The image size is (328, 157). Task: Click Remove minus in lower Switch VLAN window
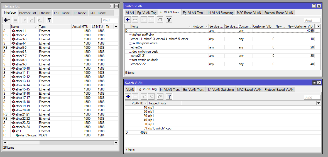click(x=135, y=97)
